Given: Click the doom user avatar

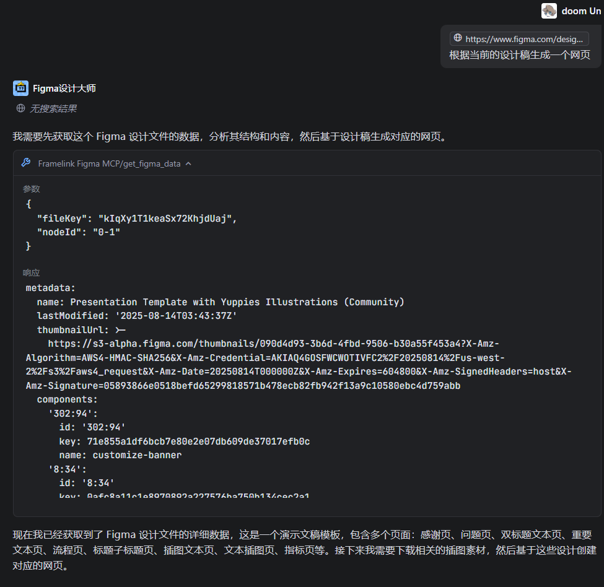Looking at the screenshot, I should [x=549, y=11].
